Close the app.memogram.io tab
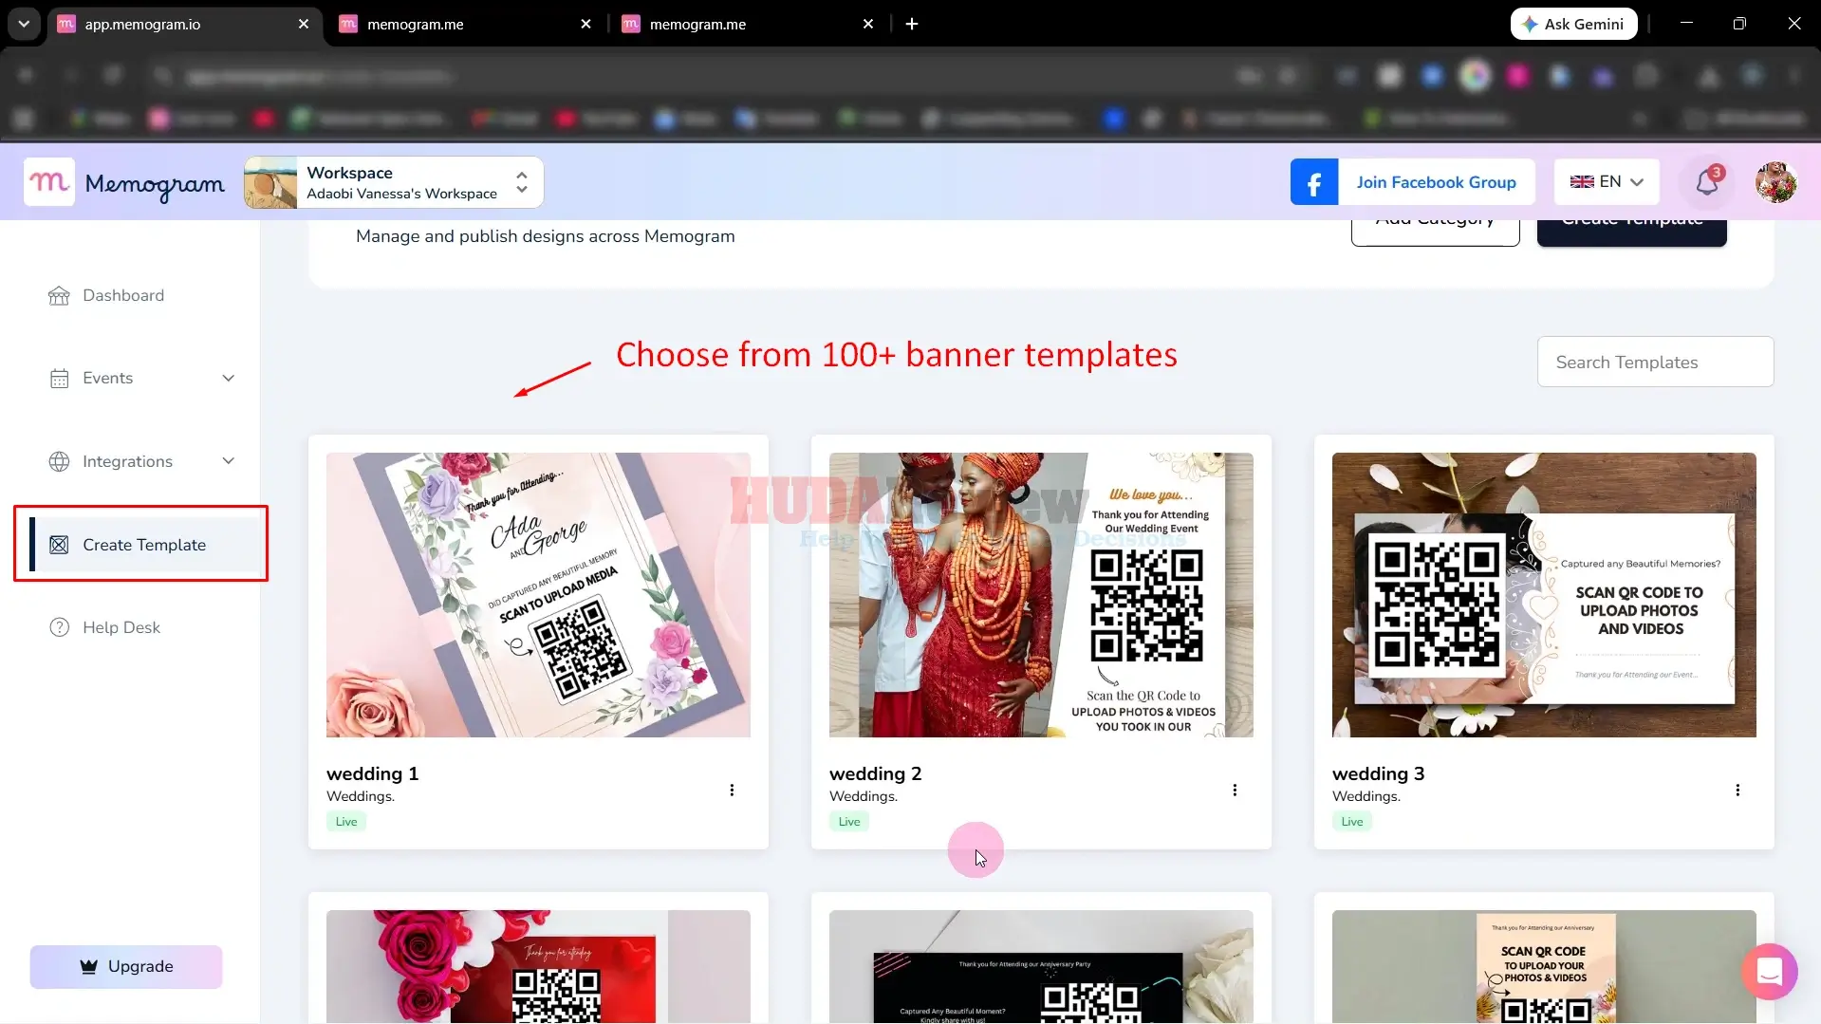The image size is (1821, 1024). [x=304, y=24]
